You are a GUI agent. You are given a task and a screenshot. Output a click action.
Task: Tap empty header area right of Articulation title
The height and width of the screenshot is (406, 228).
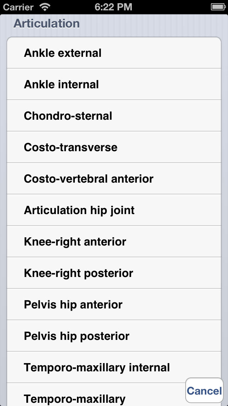point(153,24)
